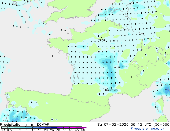170x131 pixels.
Task: Pick the 25–30 mm dark blue swatch
Action: [54, 128]
